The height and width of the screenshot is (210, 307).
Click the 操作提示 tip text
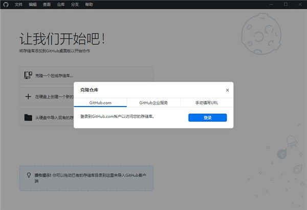[x=91, y=178]
